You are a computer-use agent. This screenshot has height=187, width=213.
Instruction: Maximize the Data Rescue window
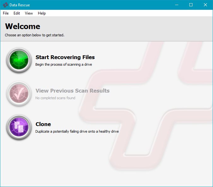pyautogui.click(x=191, y=5)
